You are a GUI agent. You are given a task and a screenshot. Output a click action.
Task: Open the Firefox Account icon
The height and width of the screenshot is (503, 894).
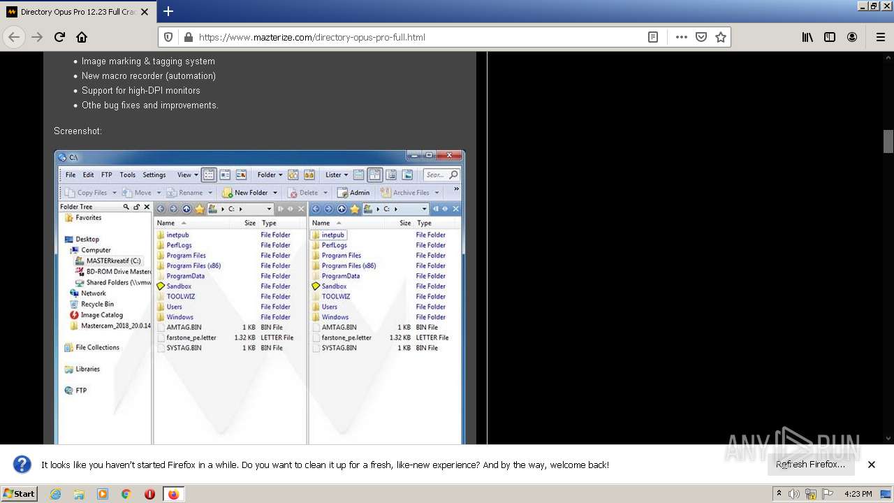[852, 37]
